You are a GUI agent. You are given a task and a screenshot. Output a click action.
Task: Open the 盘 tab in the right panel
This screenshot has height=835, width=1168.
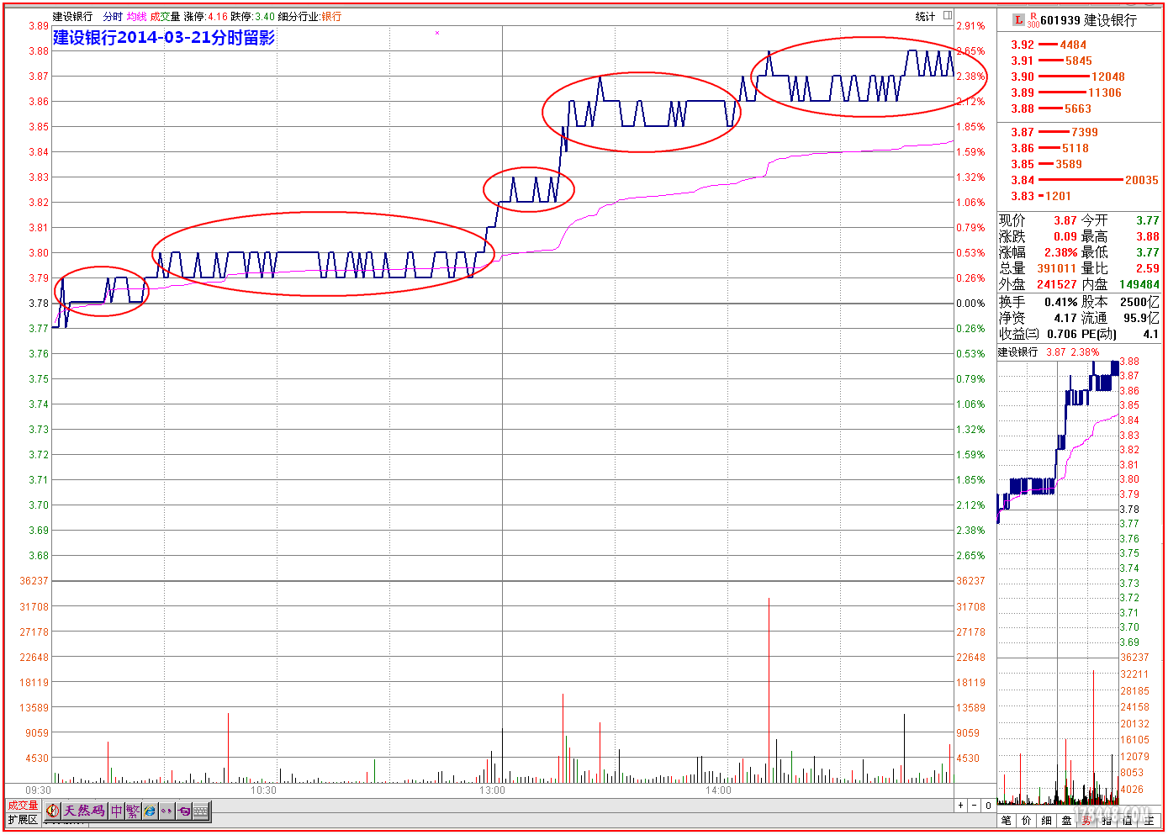click(1067, 821)
